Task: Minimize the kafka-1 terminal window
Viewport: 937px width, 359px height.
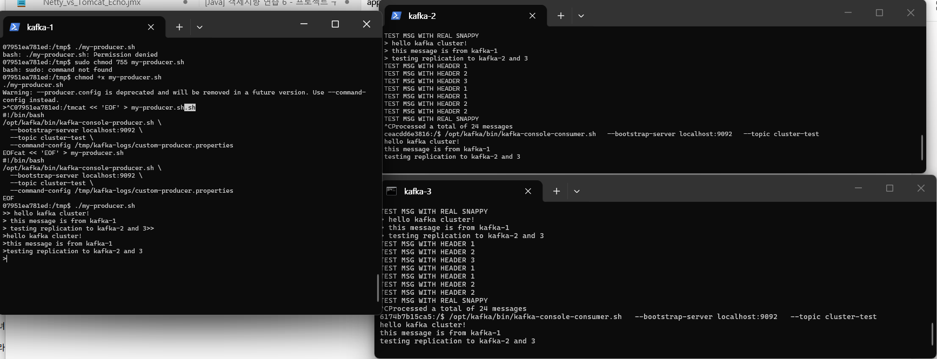Action: (304, 24)
